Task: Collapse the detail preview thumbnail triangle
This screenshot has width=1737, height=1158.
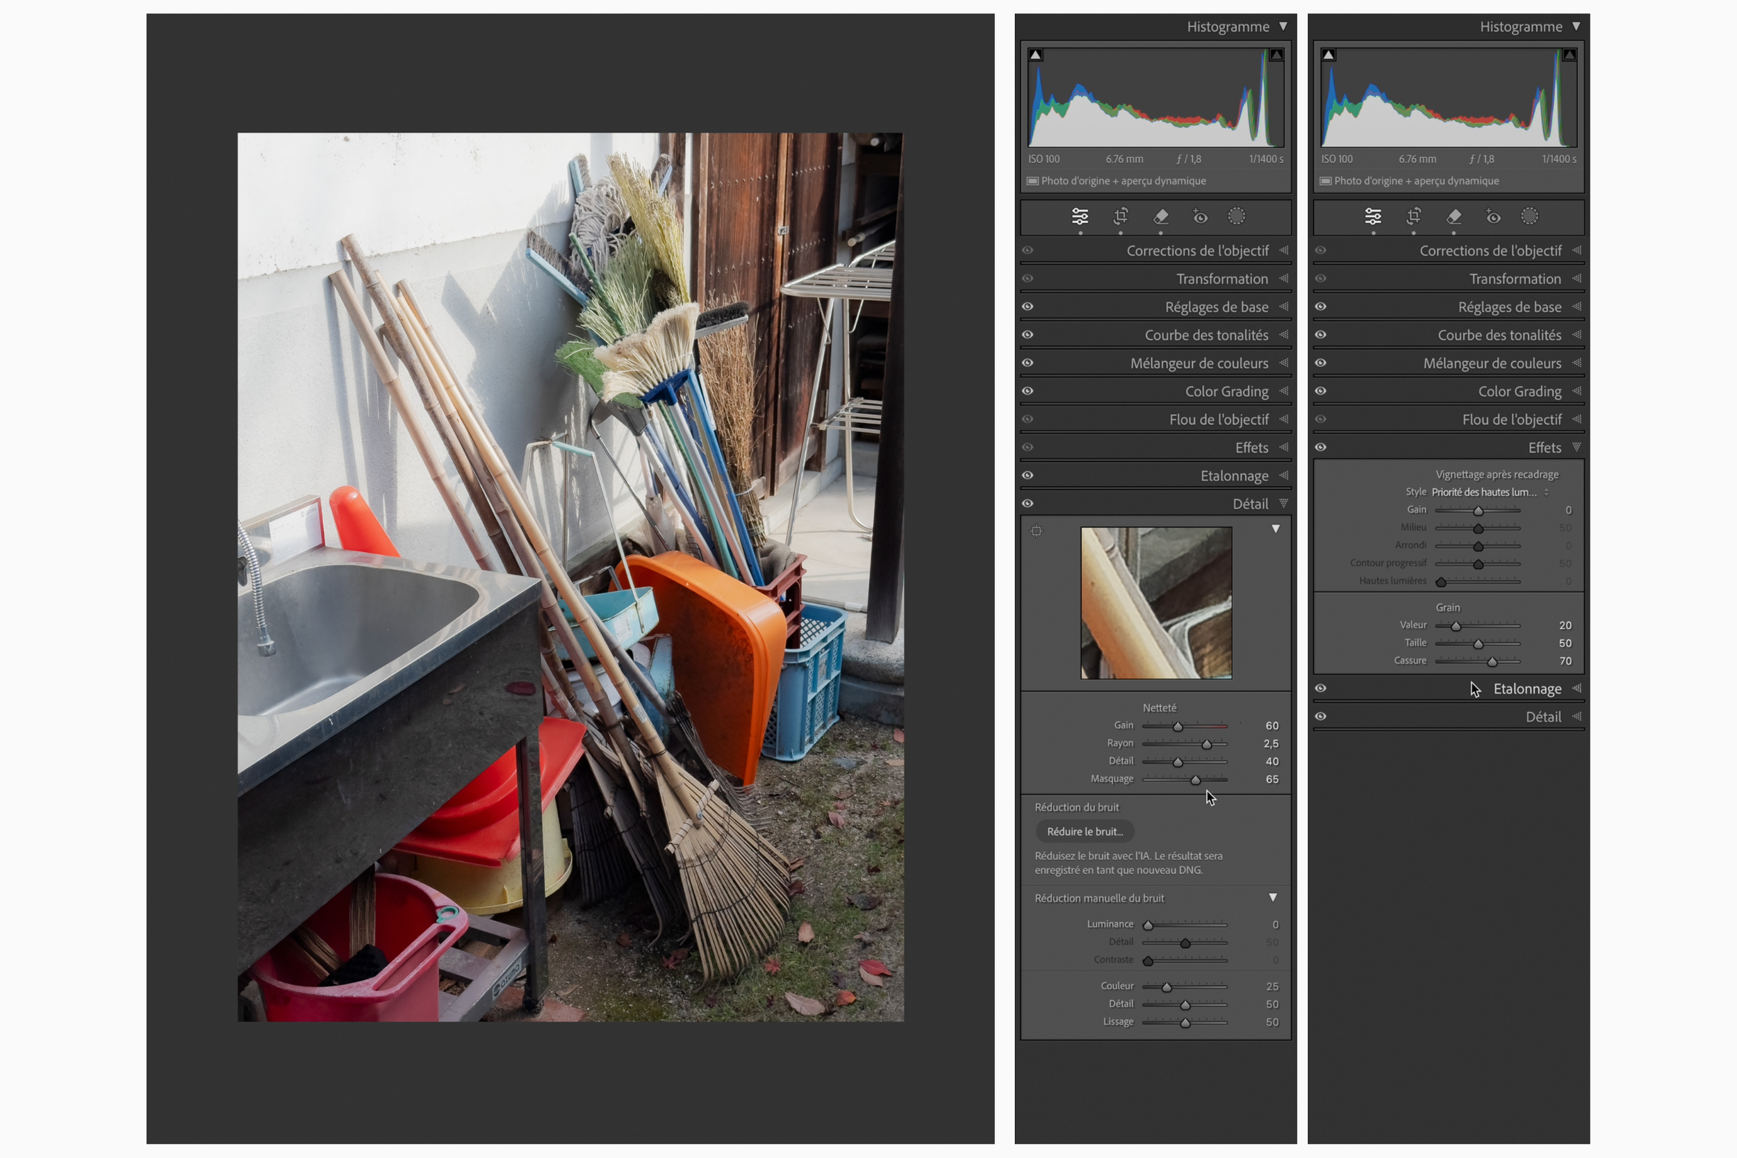Action: [x=1276, y=529]
